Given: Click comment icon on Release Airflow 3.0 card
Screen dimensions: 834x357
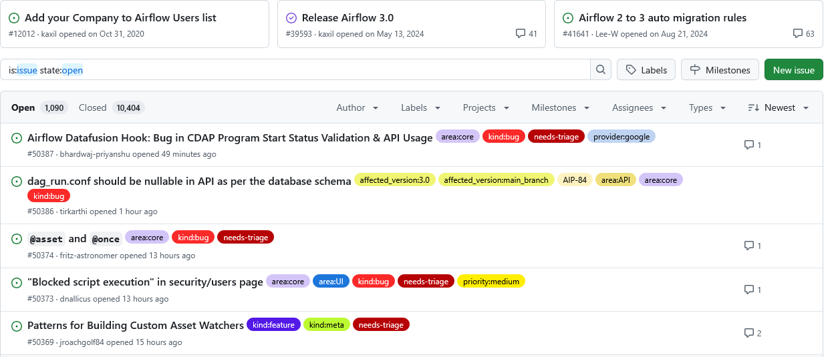Looking at the screenshot, I should point(521,33).
